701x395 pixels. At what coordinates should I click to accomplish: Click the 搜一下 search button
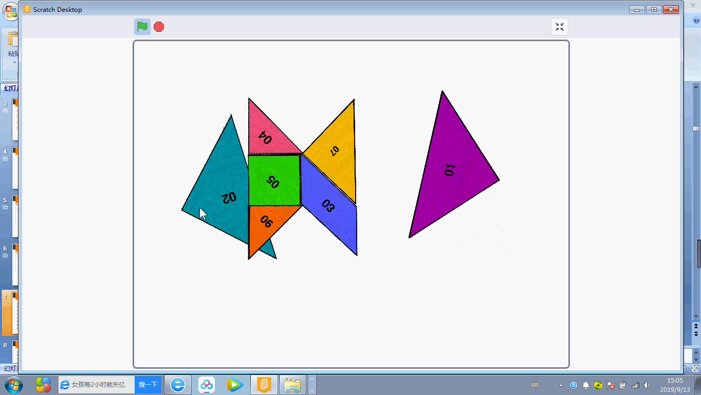pos(148,385)
